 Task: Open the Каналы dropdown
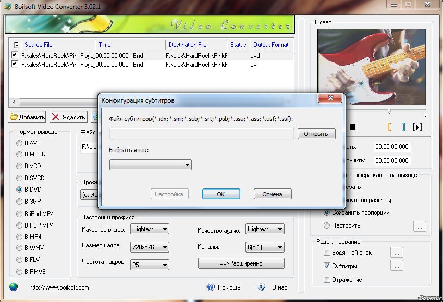[x=265, y=247]
